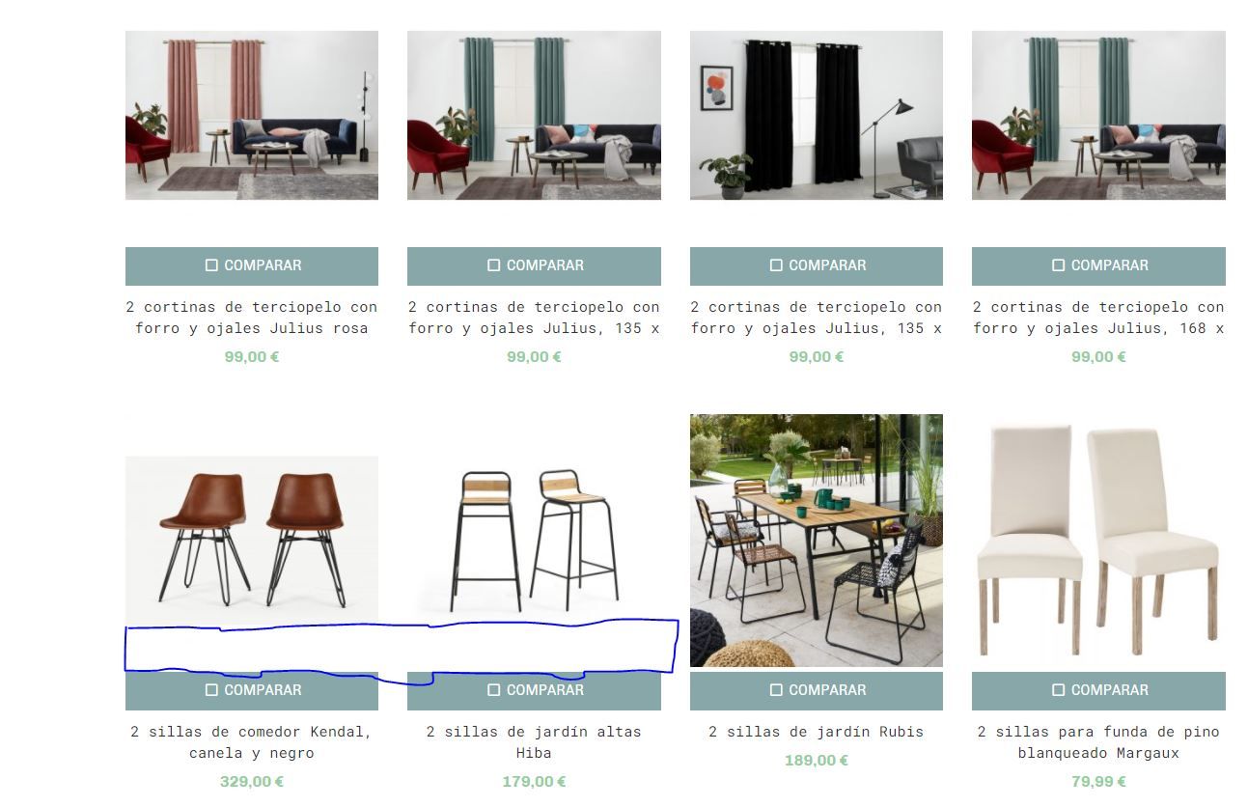Open '2 sillas de comedor Kendal' title link
The width and height of the screenshot is (1248, 807).
[x=252, y=742]
